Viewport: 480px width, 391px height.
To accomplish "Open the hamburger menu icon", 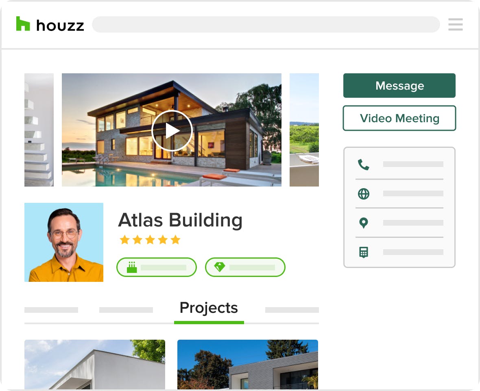I will click(455, 24).
